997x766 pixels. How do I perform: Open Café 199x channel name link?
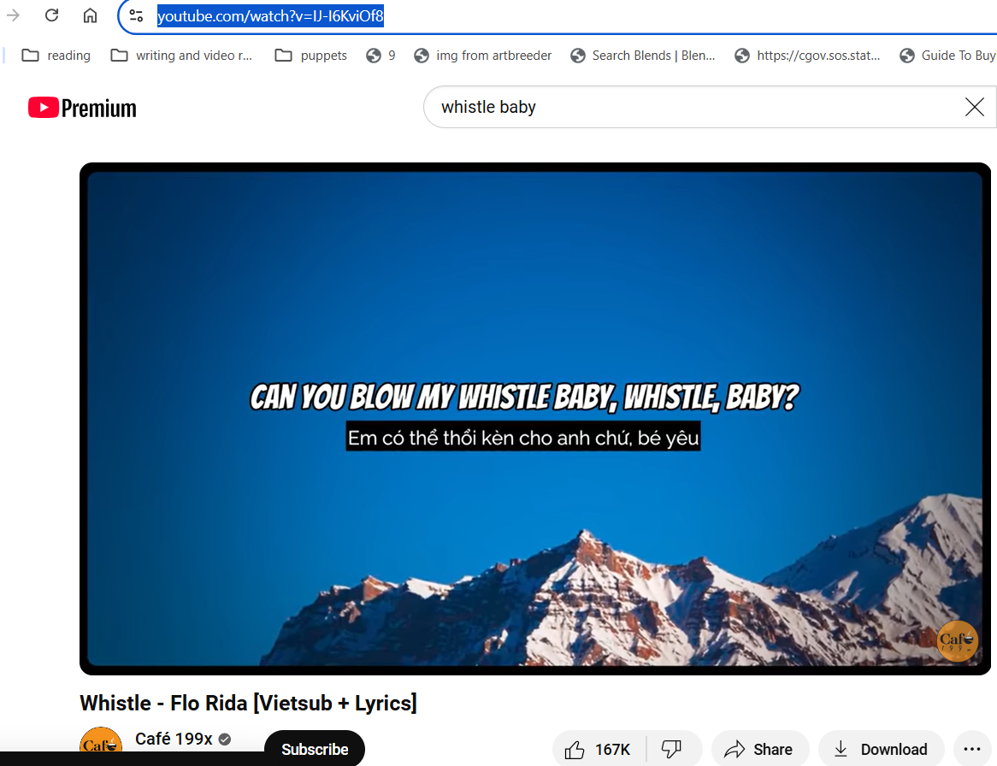pyautogui.click(x=174, y=739)
